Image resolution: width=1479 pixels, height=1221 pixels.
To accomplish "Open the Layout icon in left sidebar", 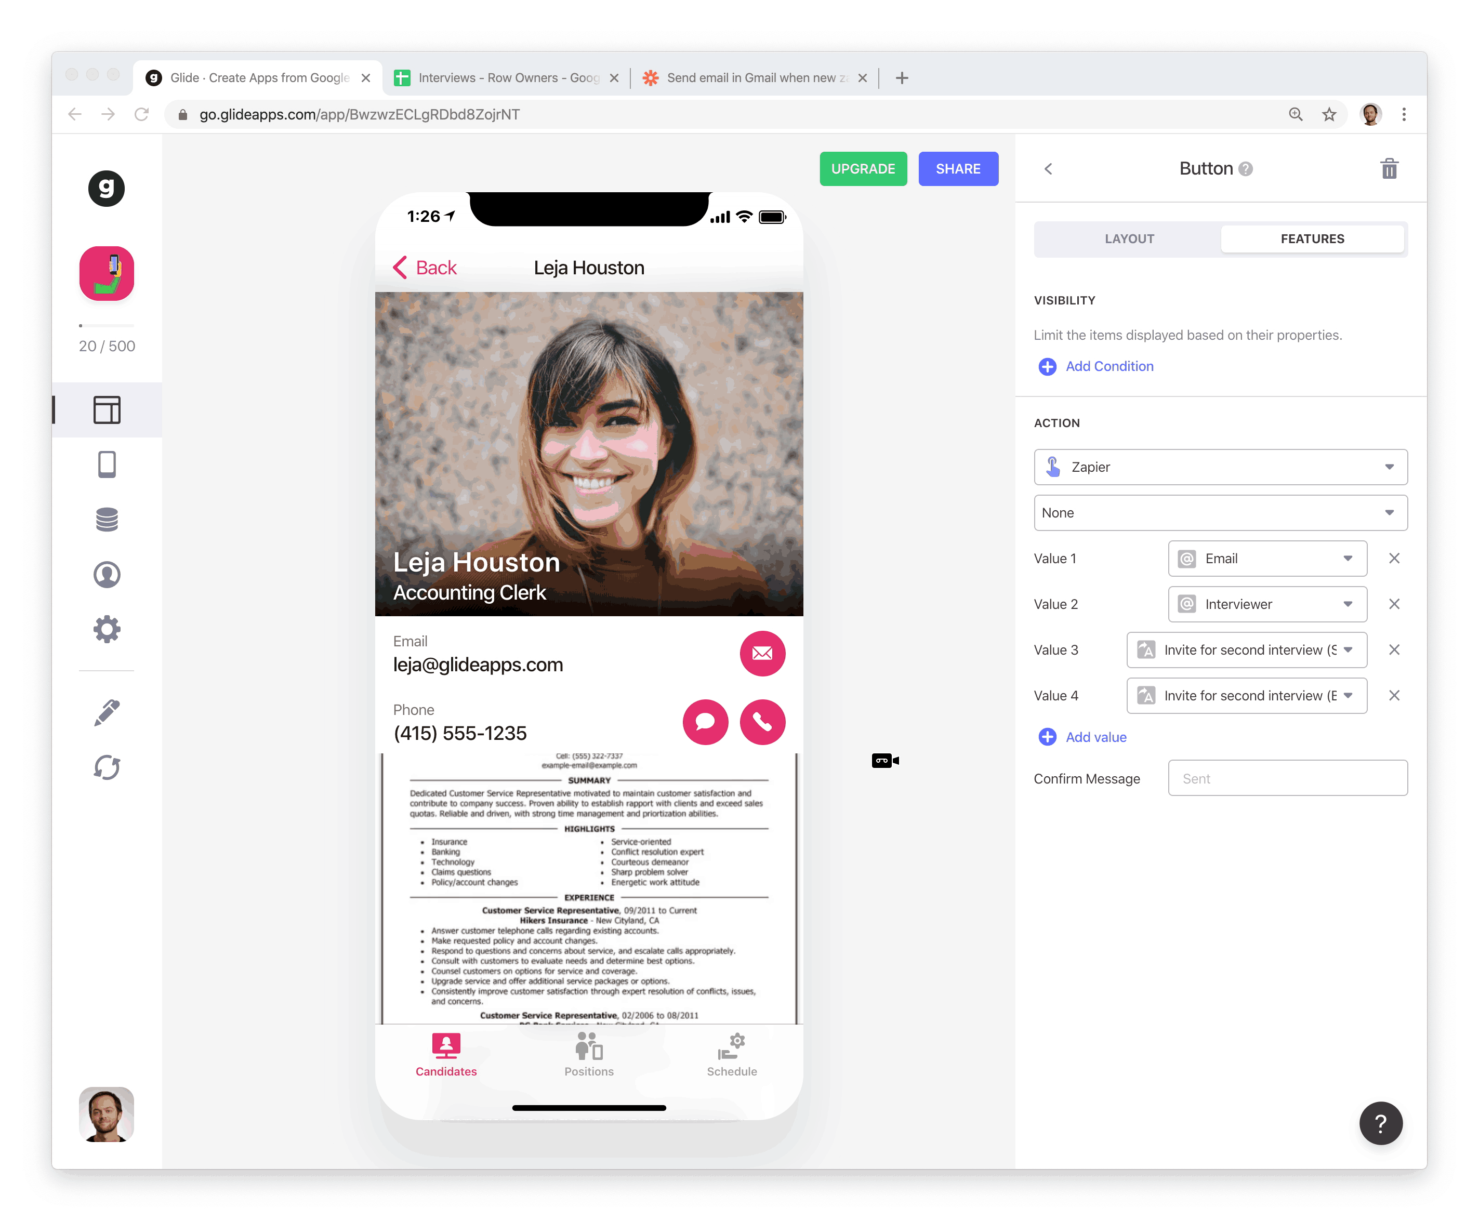I will pyautogui.click(x=107, y=410).
